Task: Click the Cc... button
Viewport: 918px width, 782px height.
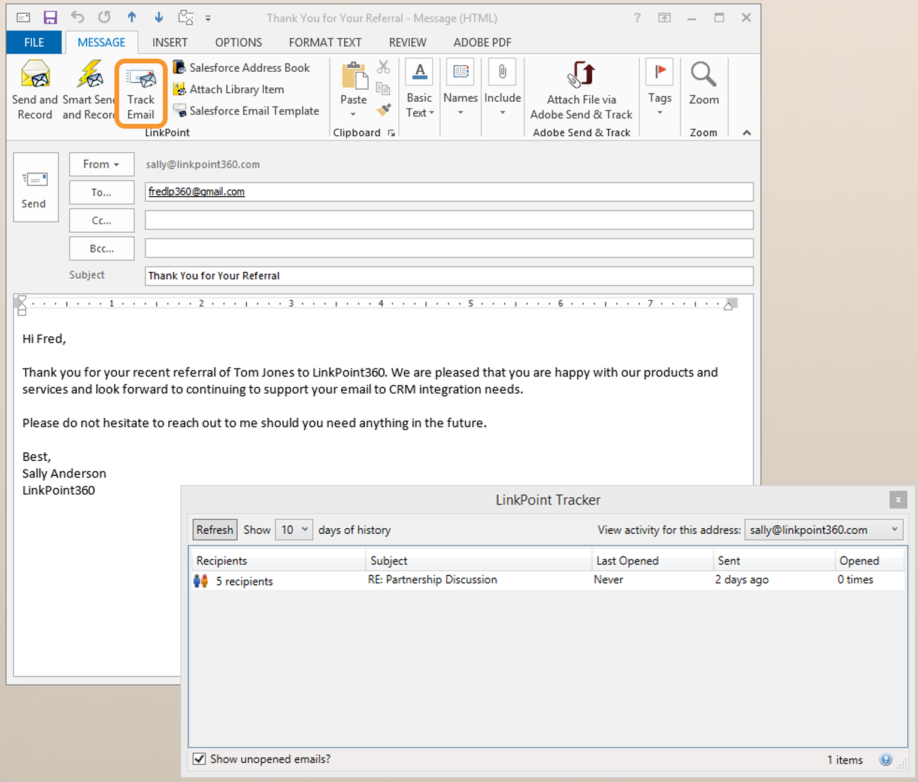Action: [x=101, y=221]
